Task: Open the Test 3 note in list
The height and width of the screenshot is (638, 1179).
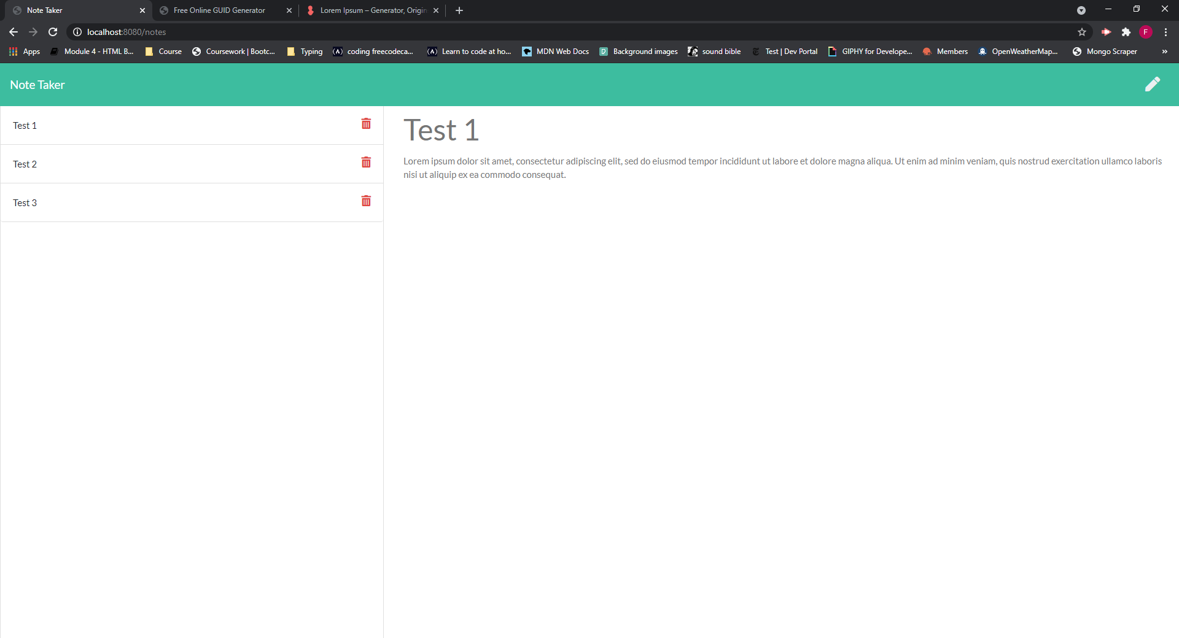Action: pyautogui.click(x=192, y=202)
